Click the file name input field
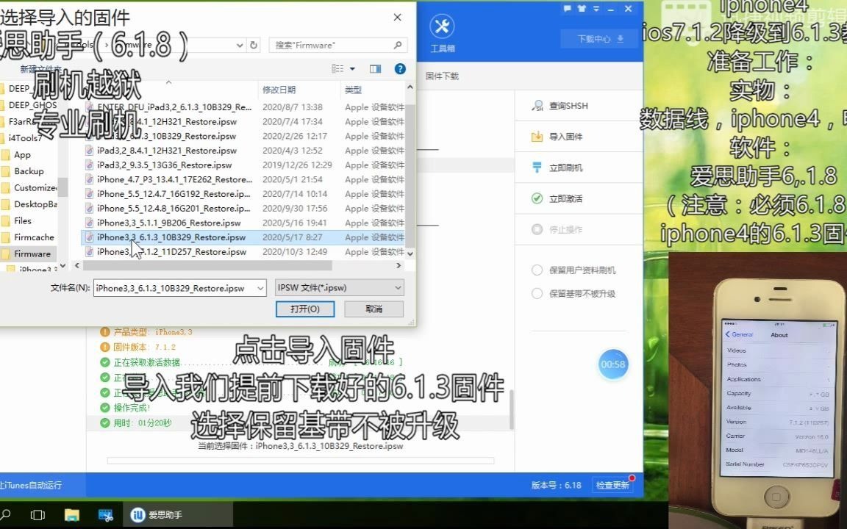Viewport: 847px width, 529px height. [x=174, y=288]
